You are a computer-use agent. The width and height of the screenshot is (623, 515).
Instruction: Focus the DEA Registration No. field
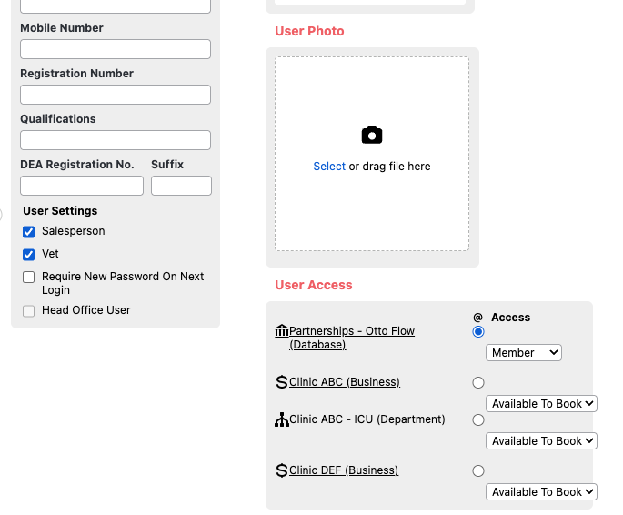(x=82, y=186)
